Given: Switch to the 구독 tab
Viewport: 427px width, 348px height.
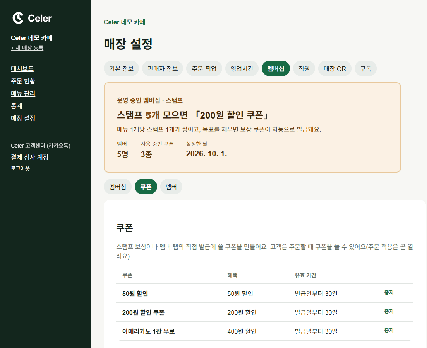Looking at the screenshot, I should coord(365,68).
